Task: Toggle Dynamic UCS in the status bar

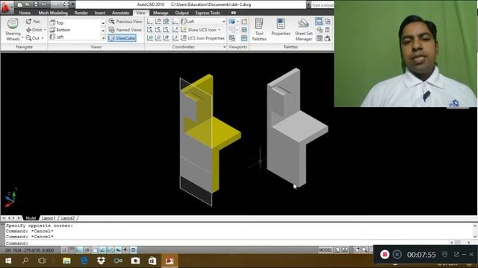Action: [x=111, y=250]
